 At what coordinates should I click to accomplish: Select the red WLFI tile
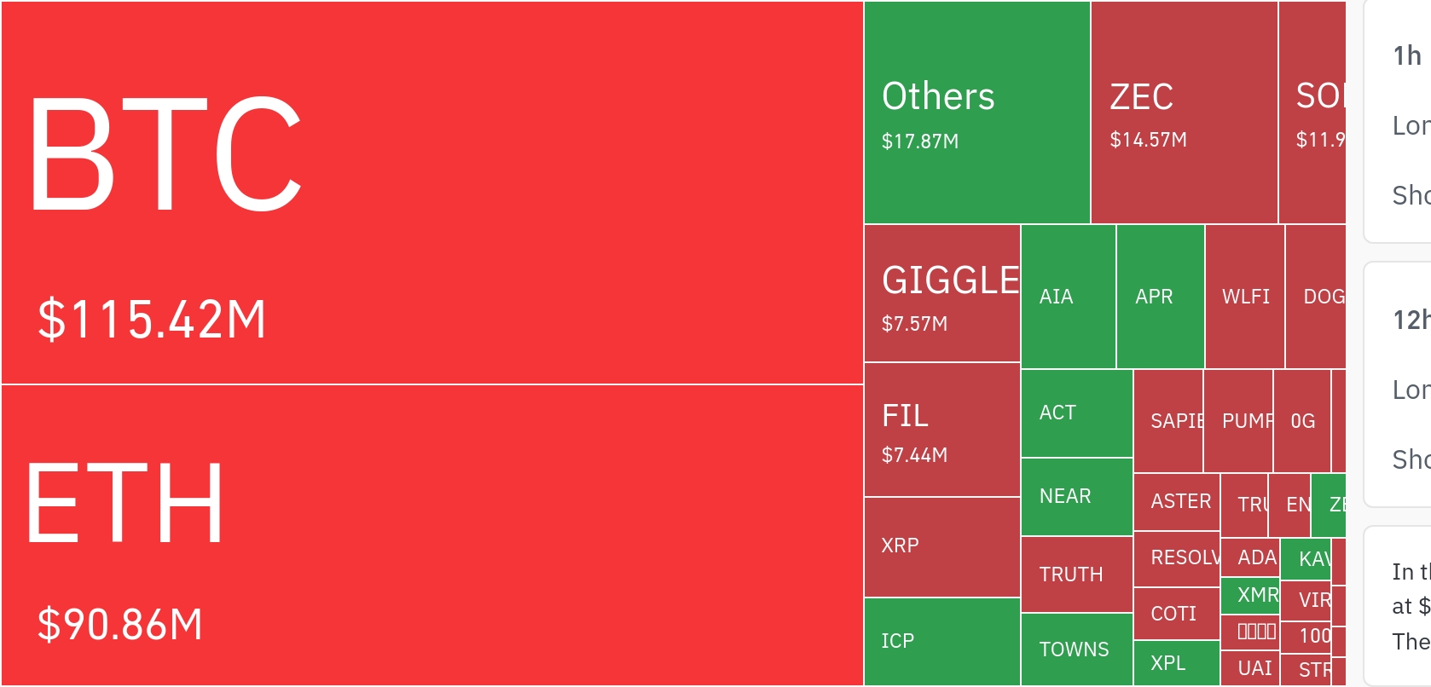(x=1245, y=297)
